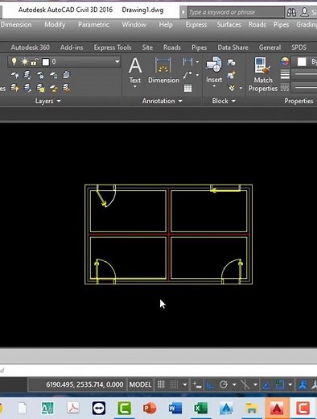Open the Parametric menu
The height and width of the screenshot is (419, 317).
pyautogui.click(x=93, y=25)
